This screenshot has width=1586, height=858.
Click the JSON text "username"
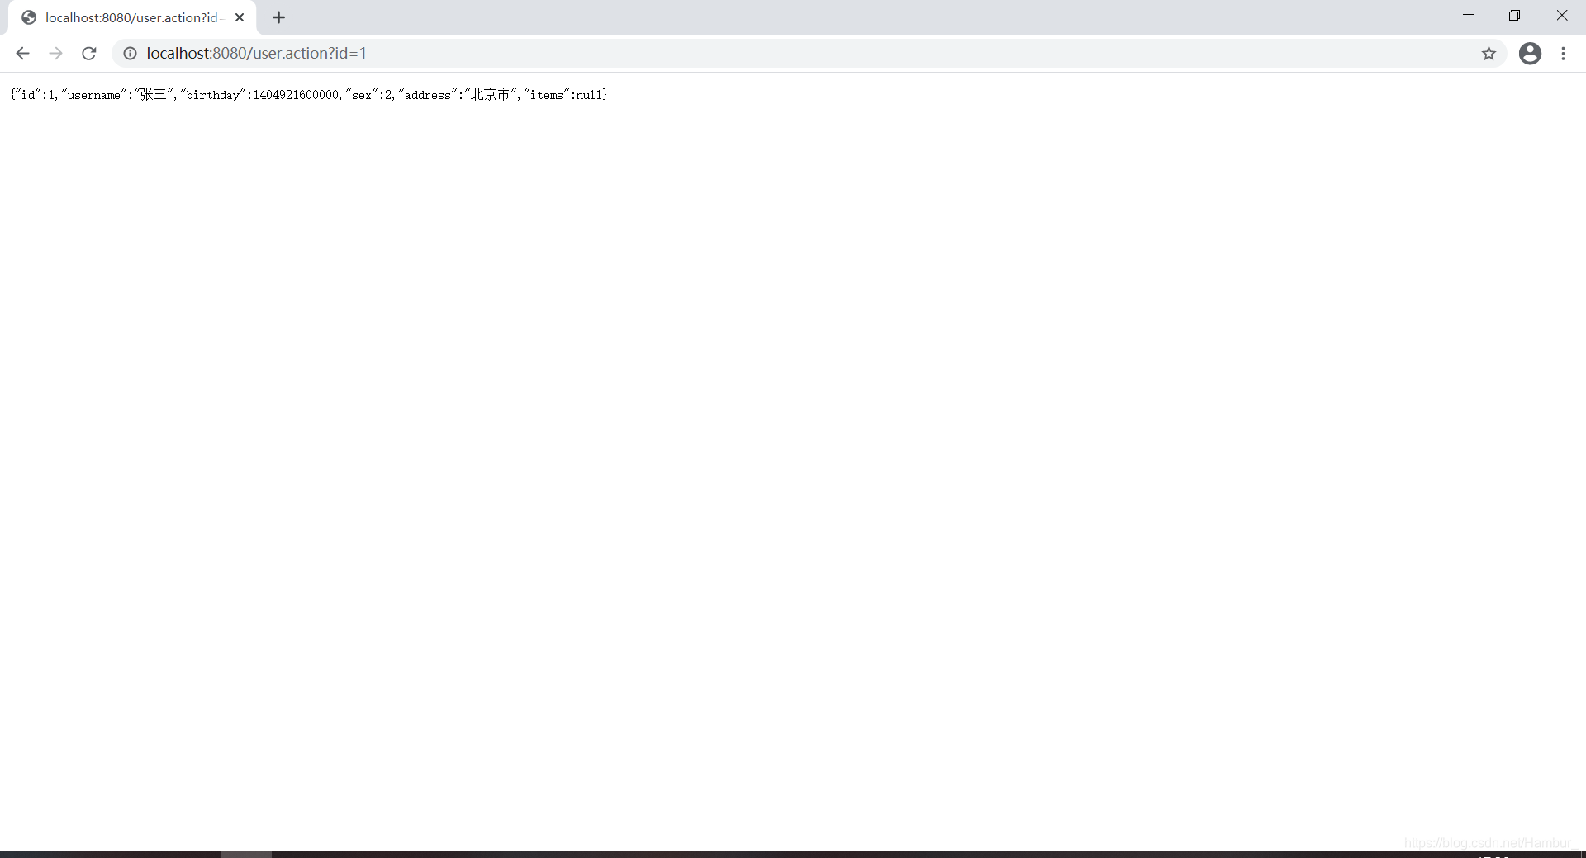point(93,95)
